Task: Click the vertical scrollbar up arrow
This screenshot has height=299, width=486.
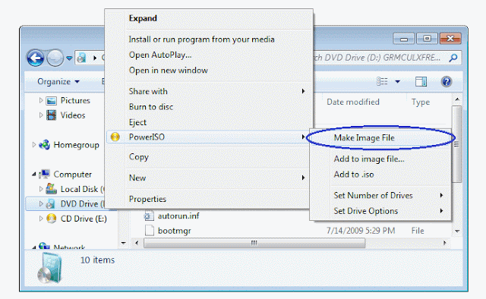Action: click(x=457, y=99)
